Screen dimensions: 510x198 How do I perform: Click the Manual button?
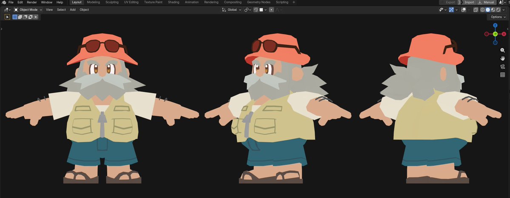486,2
